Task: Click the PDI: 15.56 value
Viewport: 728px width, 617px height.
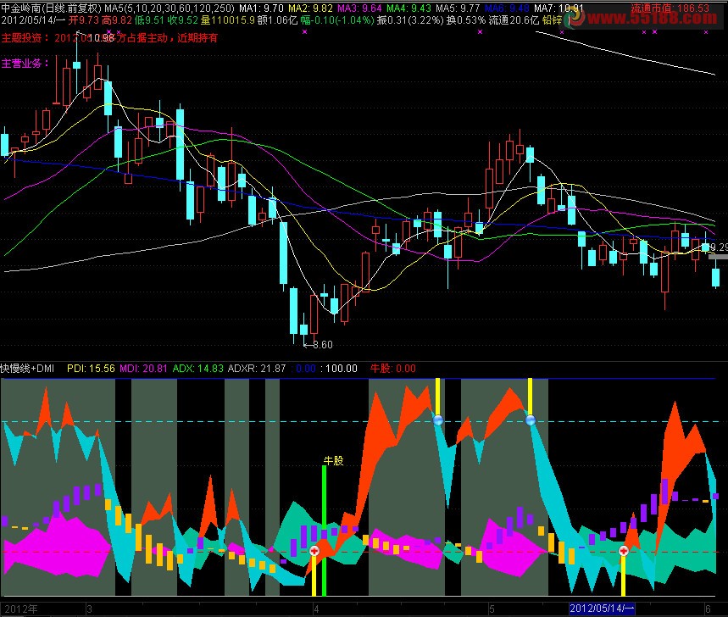Action: click(x=91, y=369)
